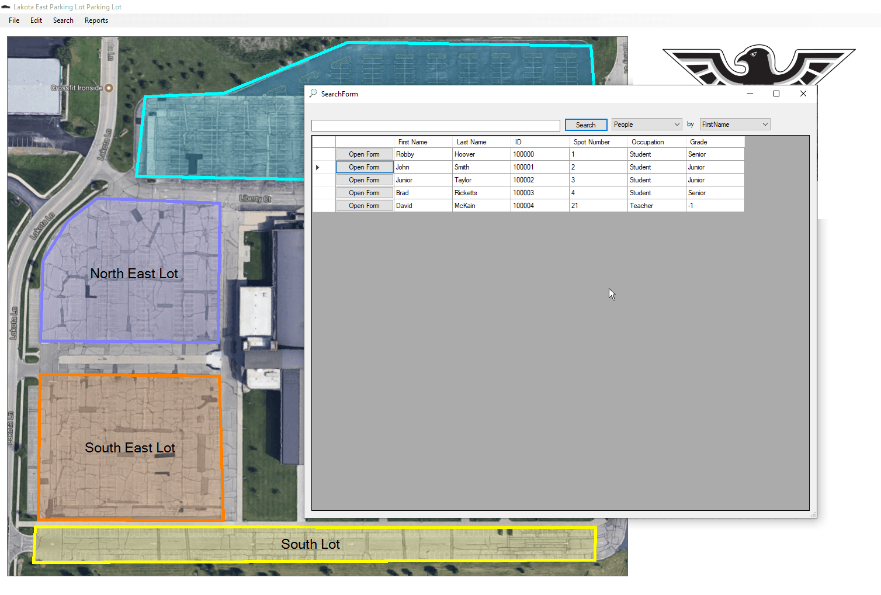Sort by Grade column header
This screenshot has width=881, height=595.
click(x=715, y=142)
